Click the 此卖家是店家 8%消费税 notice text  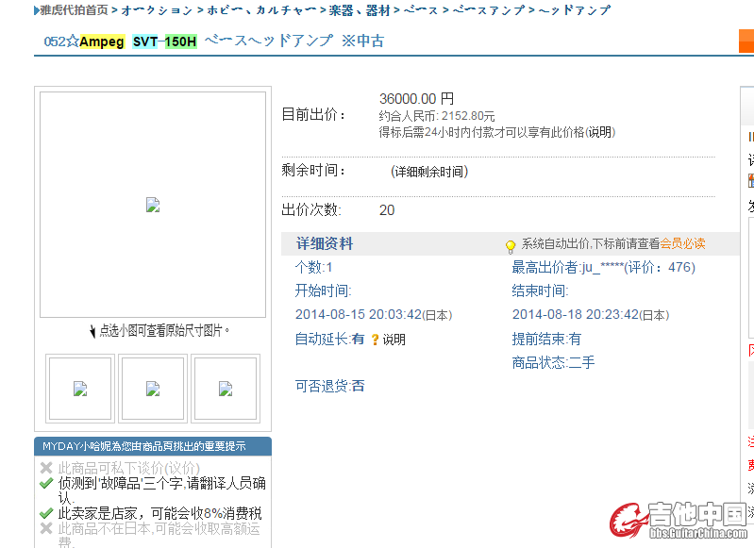pos(159,513)
